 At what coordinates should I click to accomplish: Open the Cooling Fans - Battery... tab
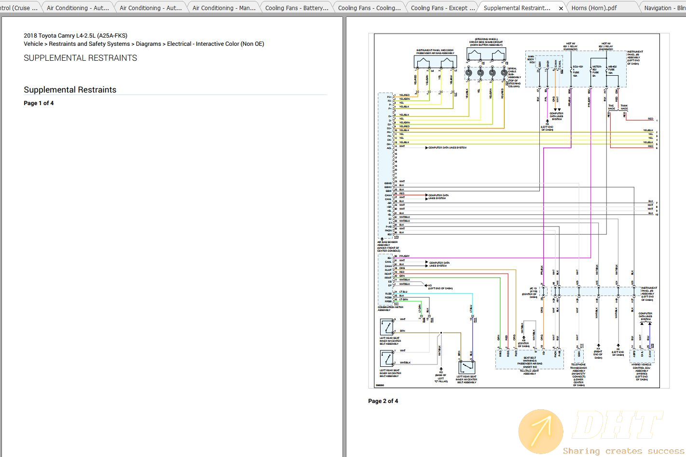(x=297, y=8)
